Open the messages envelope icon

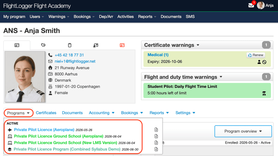251,5
